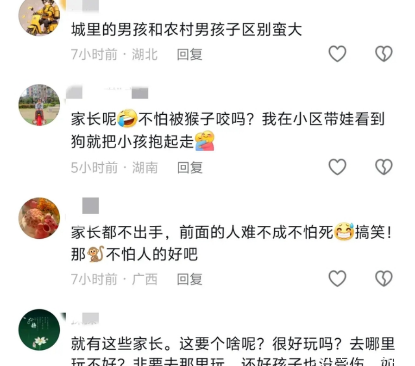The height and width of the screenshot is (366, 415).
Task: Open the child on red toy avatar
Action: click(39, 105)
